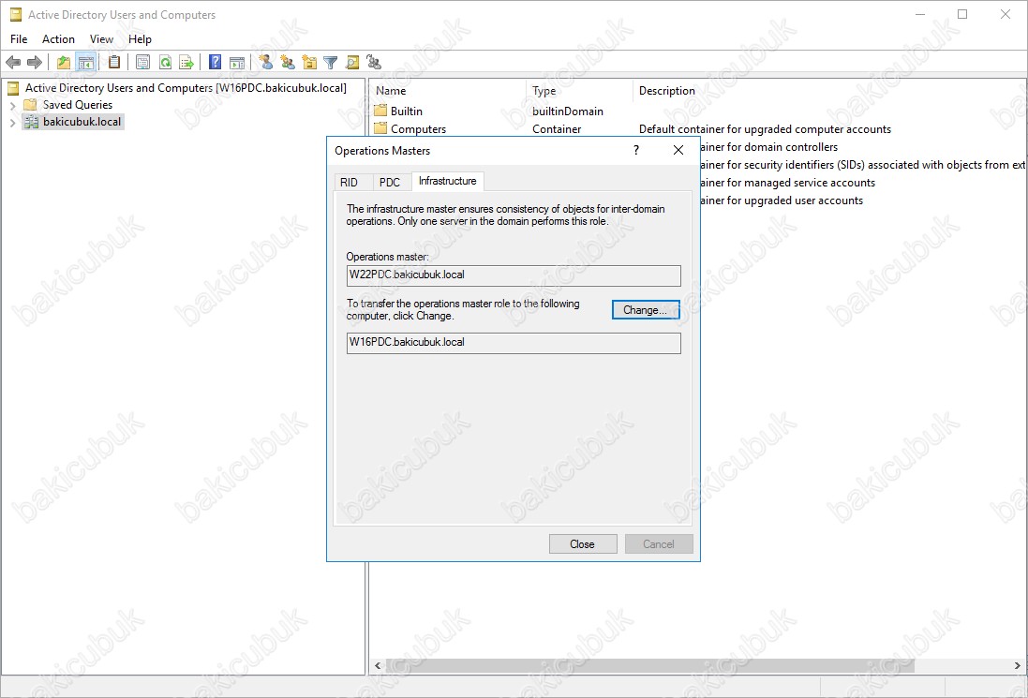This screenshot has width=1028, height=698.
Task: Open the View menu
Action: [x=101, y=39]
